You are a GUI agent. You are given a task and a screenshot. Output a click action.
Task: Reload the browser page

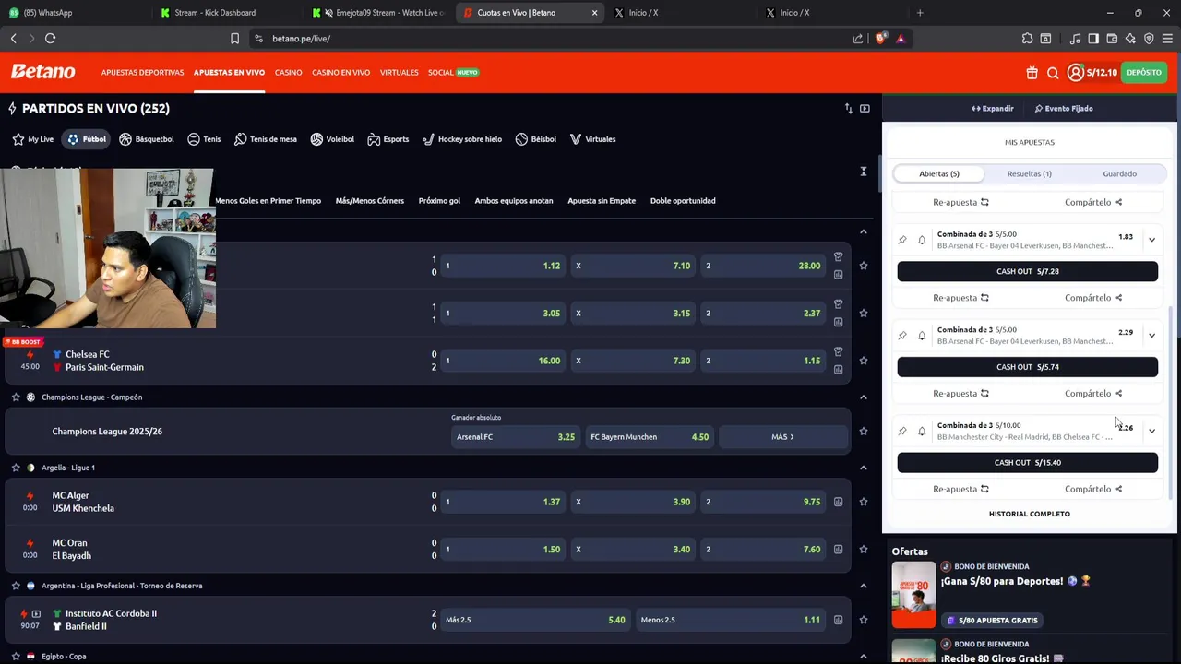50,39
